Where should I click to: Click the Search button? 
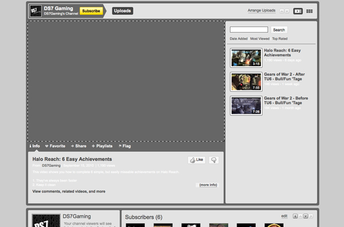279,30
